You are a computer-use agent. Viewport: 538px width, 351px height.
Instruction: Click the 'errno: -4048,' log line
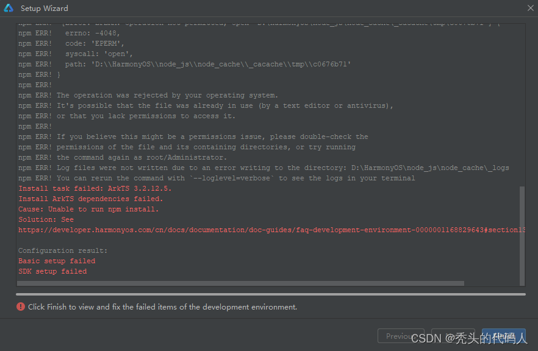[x=70, y=34]
